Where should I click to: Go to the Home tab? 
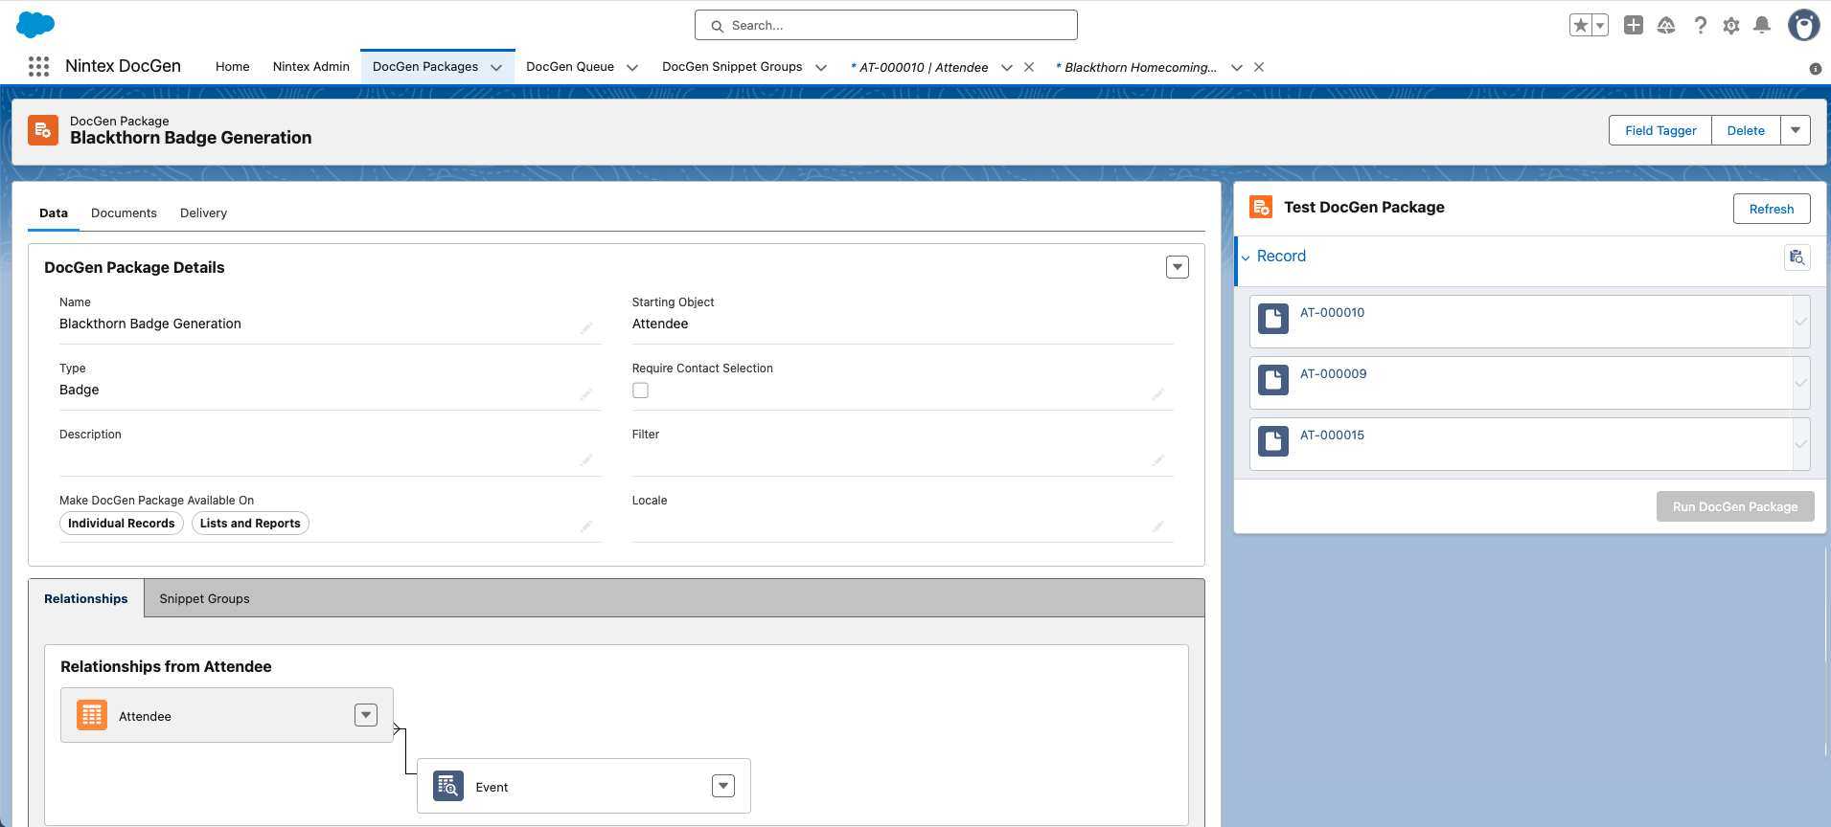tap(233, 67)
